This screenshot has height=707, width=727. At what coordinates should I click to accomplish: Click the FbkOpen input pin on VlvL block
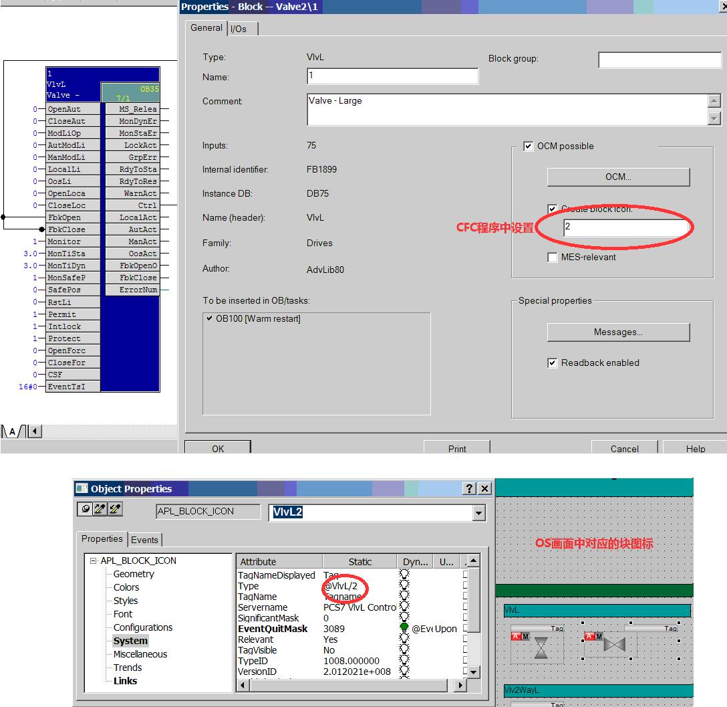[72, 217]
